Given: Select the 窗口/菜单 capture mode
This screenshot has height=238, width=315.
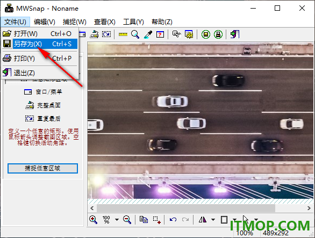Looking at the screenshot, I should click(43, 92).
